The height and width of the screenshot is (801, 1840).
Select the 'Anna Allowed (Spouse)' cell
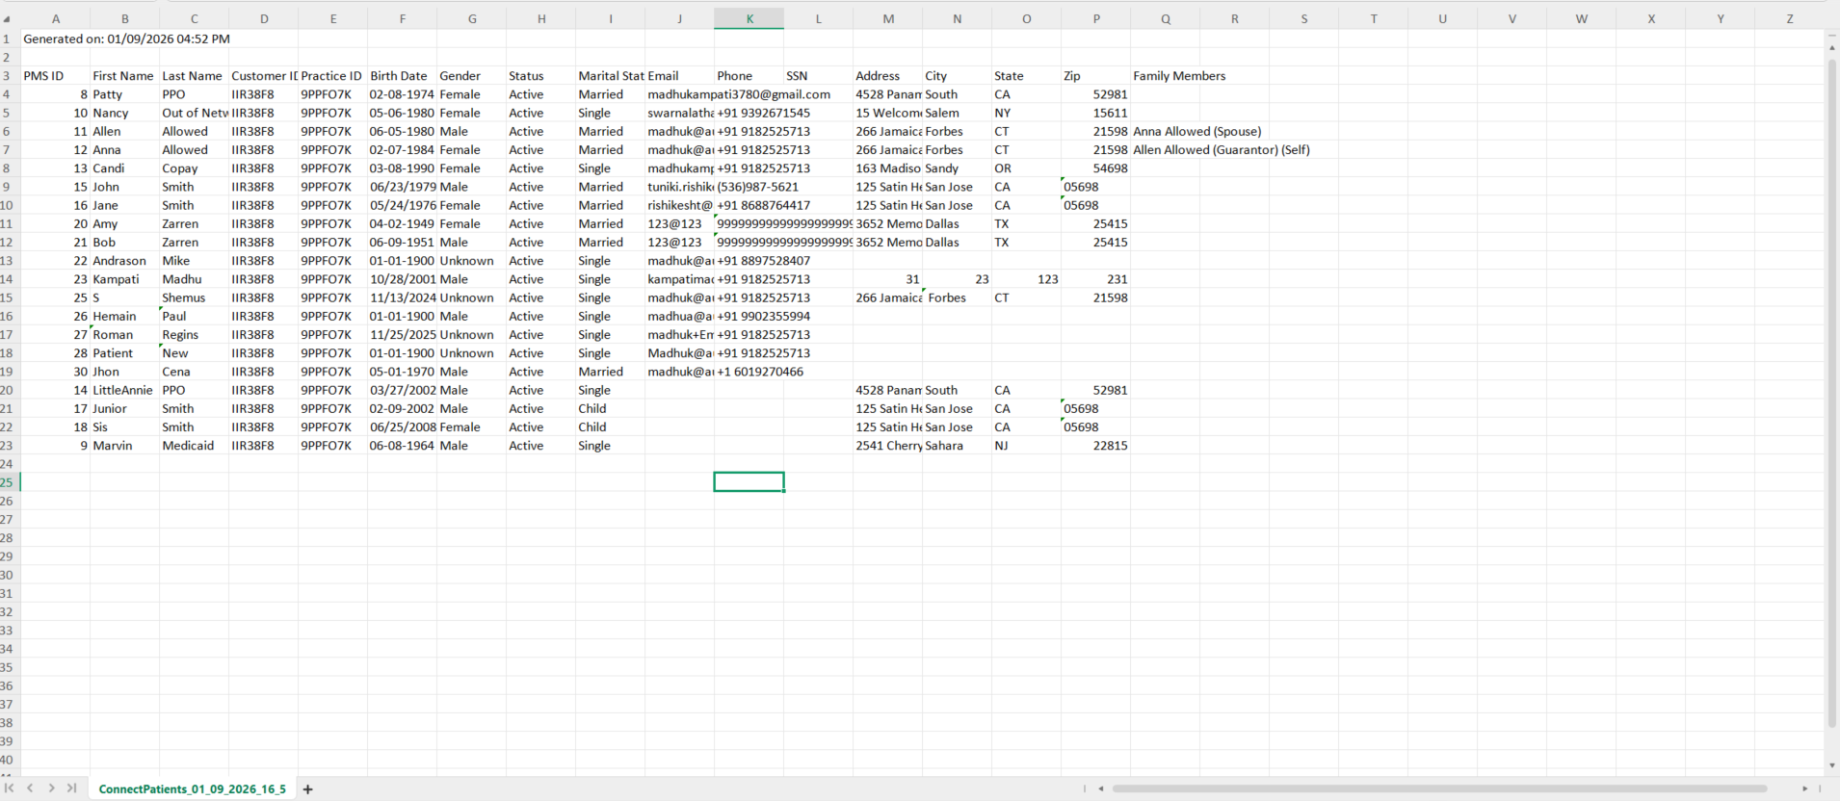[1196, 132]
